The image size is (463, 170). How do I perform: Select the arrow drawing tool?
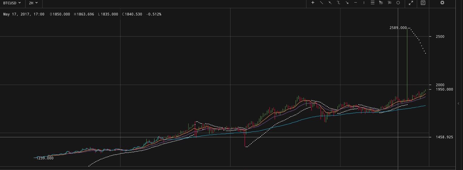[x=347, y=3]
